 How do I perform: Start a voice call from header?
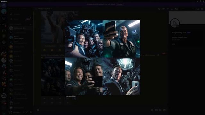tap(159, 9)
